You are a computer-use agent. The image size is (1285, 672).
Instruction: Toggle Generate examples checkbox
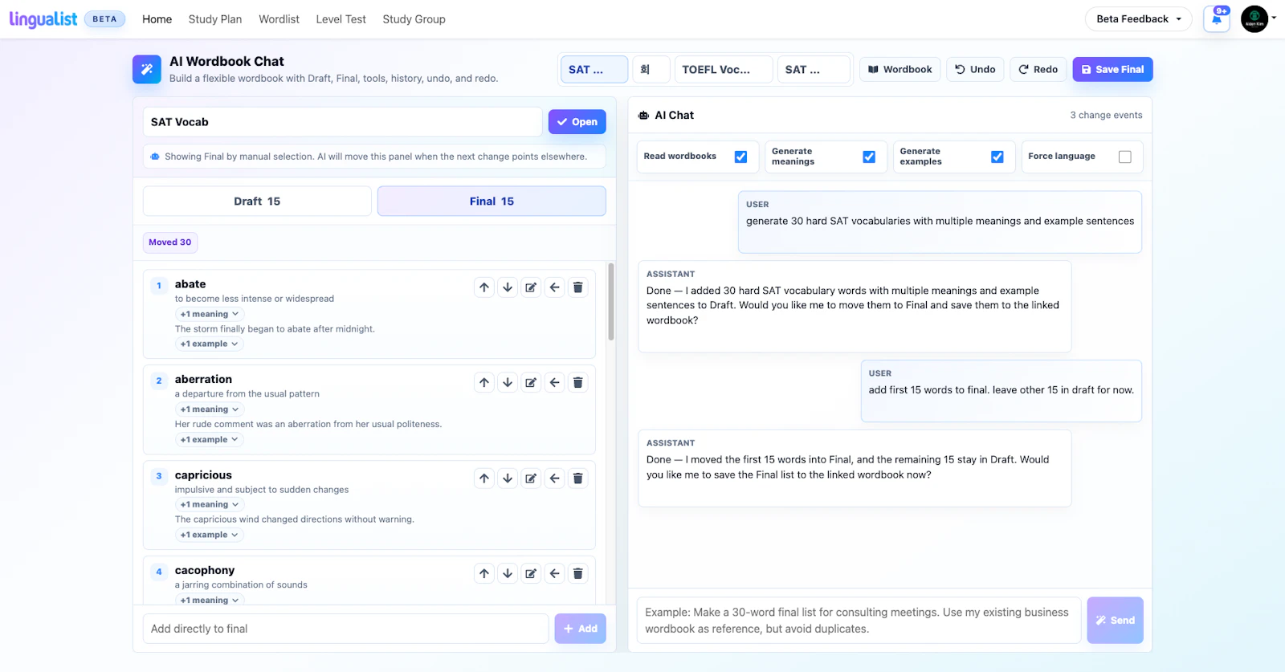click(x=997, y=157)
